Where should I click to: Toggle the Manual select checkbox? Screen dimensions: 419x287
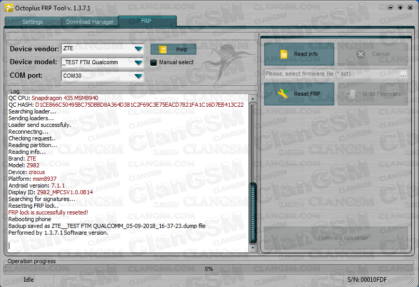coord(153,63)
